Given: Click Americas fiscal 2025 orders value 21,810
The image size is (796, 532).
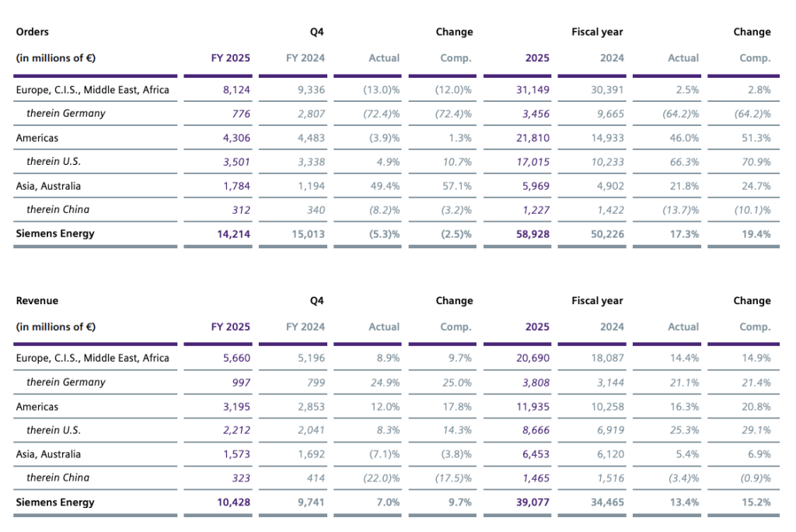Looking at the screenshot, I should pos(532,138).
